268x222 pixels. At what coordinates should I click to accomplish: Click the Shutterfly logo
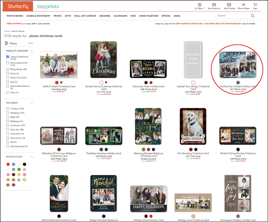[18, 6]
